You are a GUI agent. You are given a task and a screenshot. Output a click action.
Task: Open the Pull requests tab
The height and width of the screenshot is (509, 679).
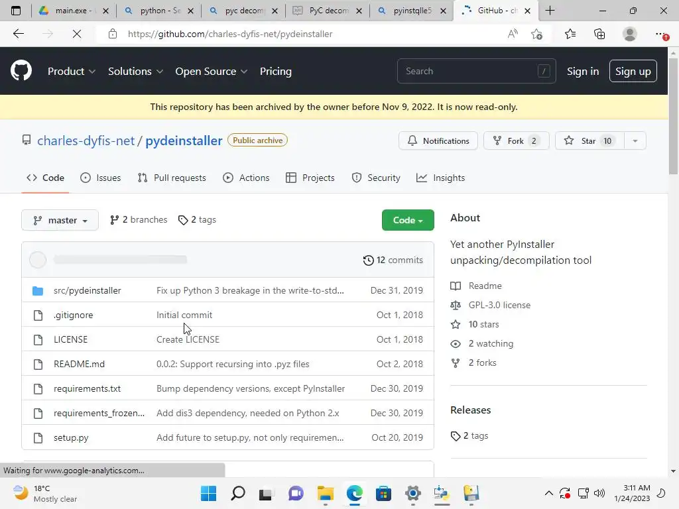tap(172, 178)
